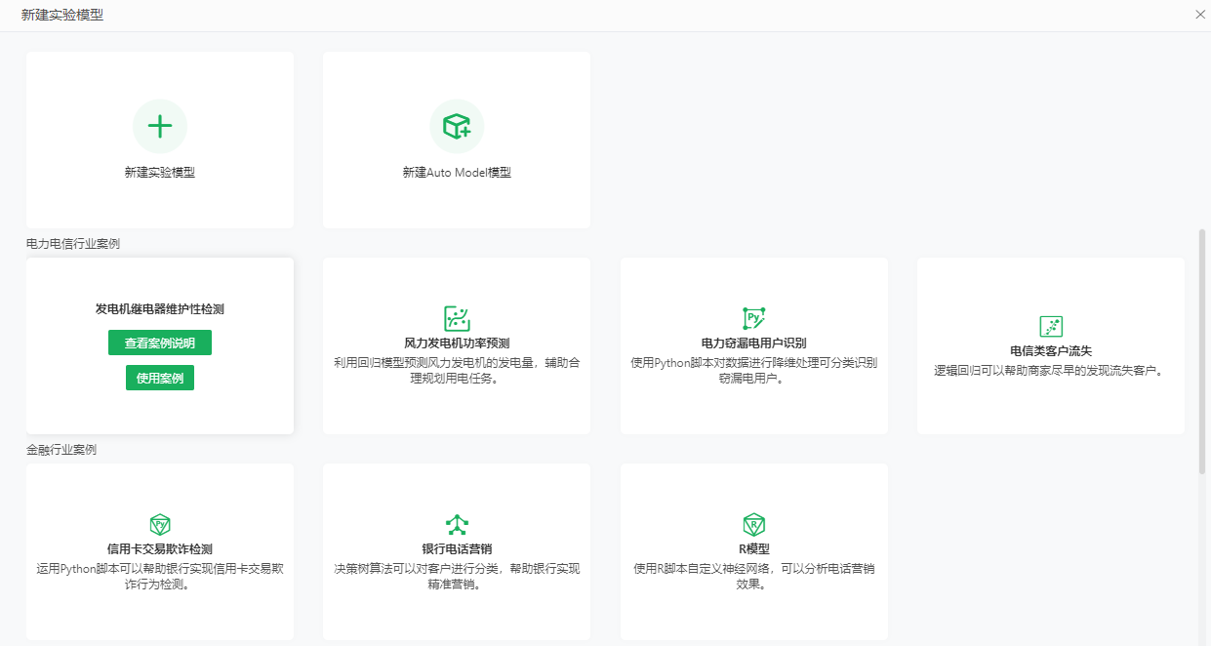1211x646 pixels.
Task: Choose the 银行电话营销 case title
Action: click(457, 549)
